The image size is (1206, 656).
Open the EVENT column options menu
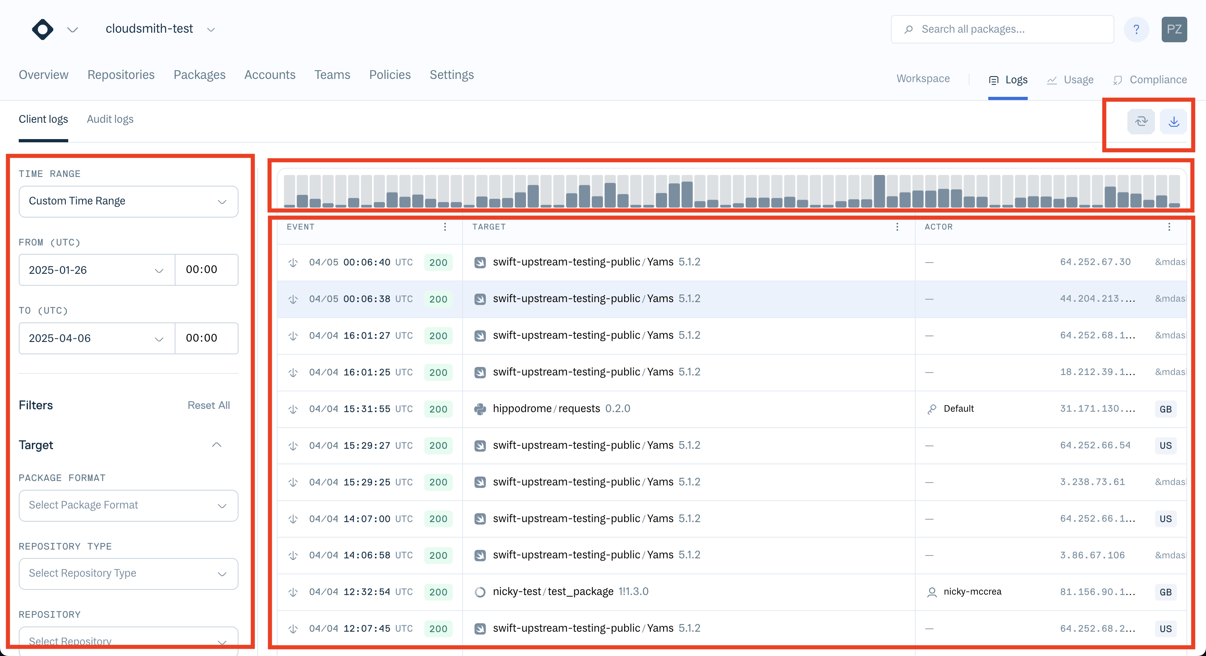pos(445,227)
